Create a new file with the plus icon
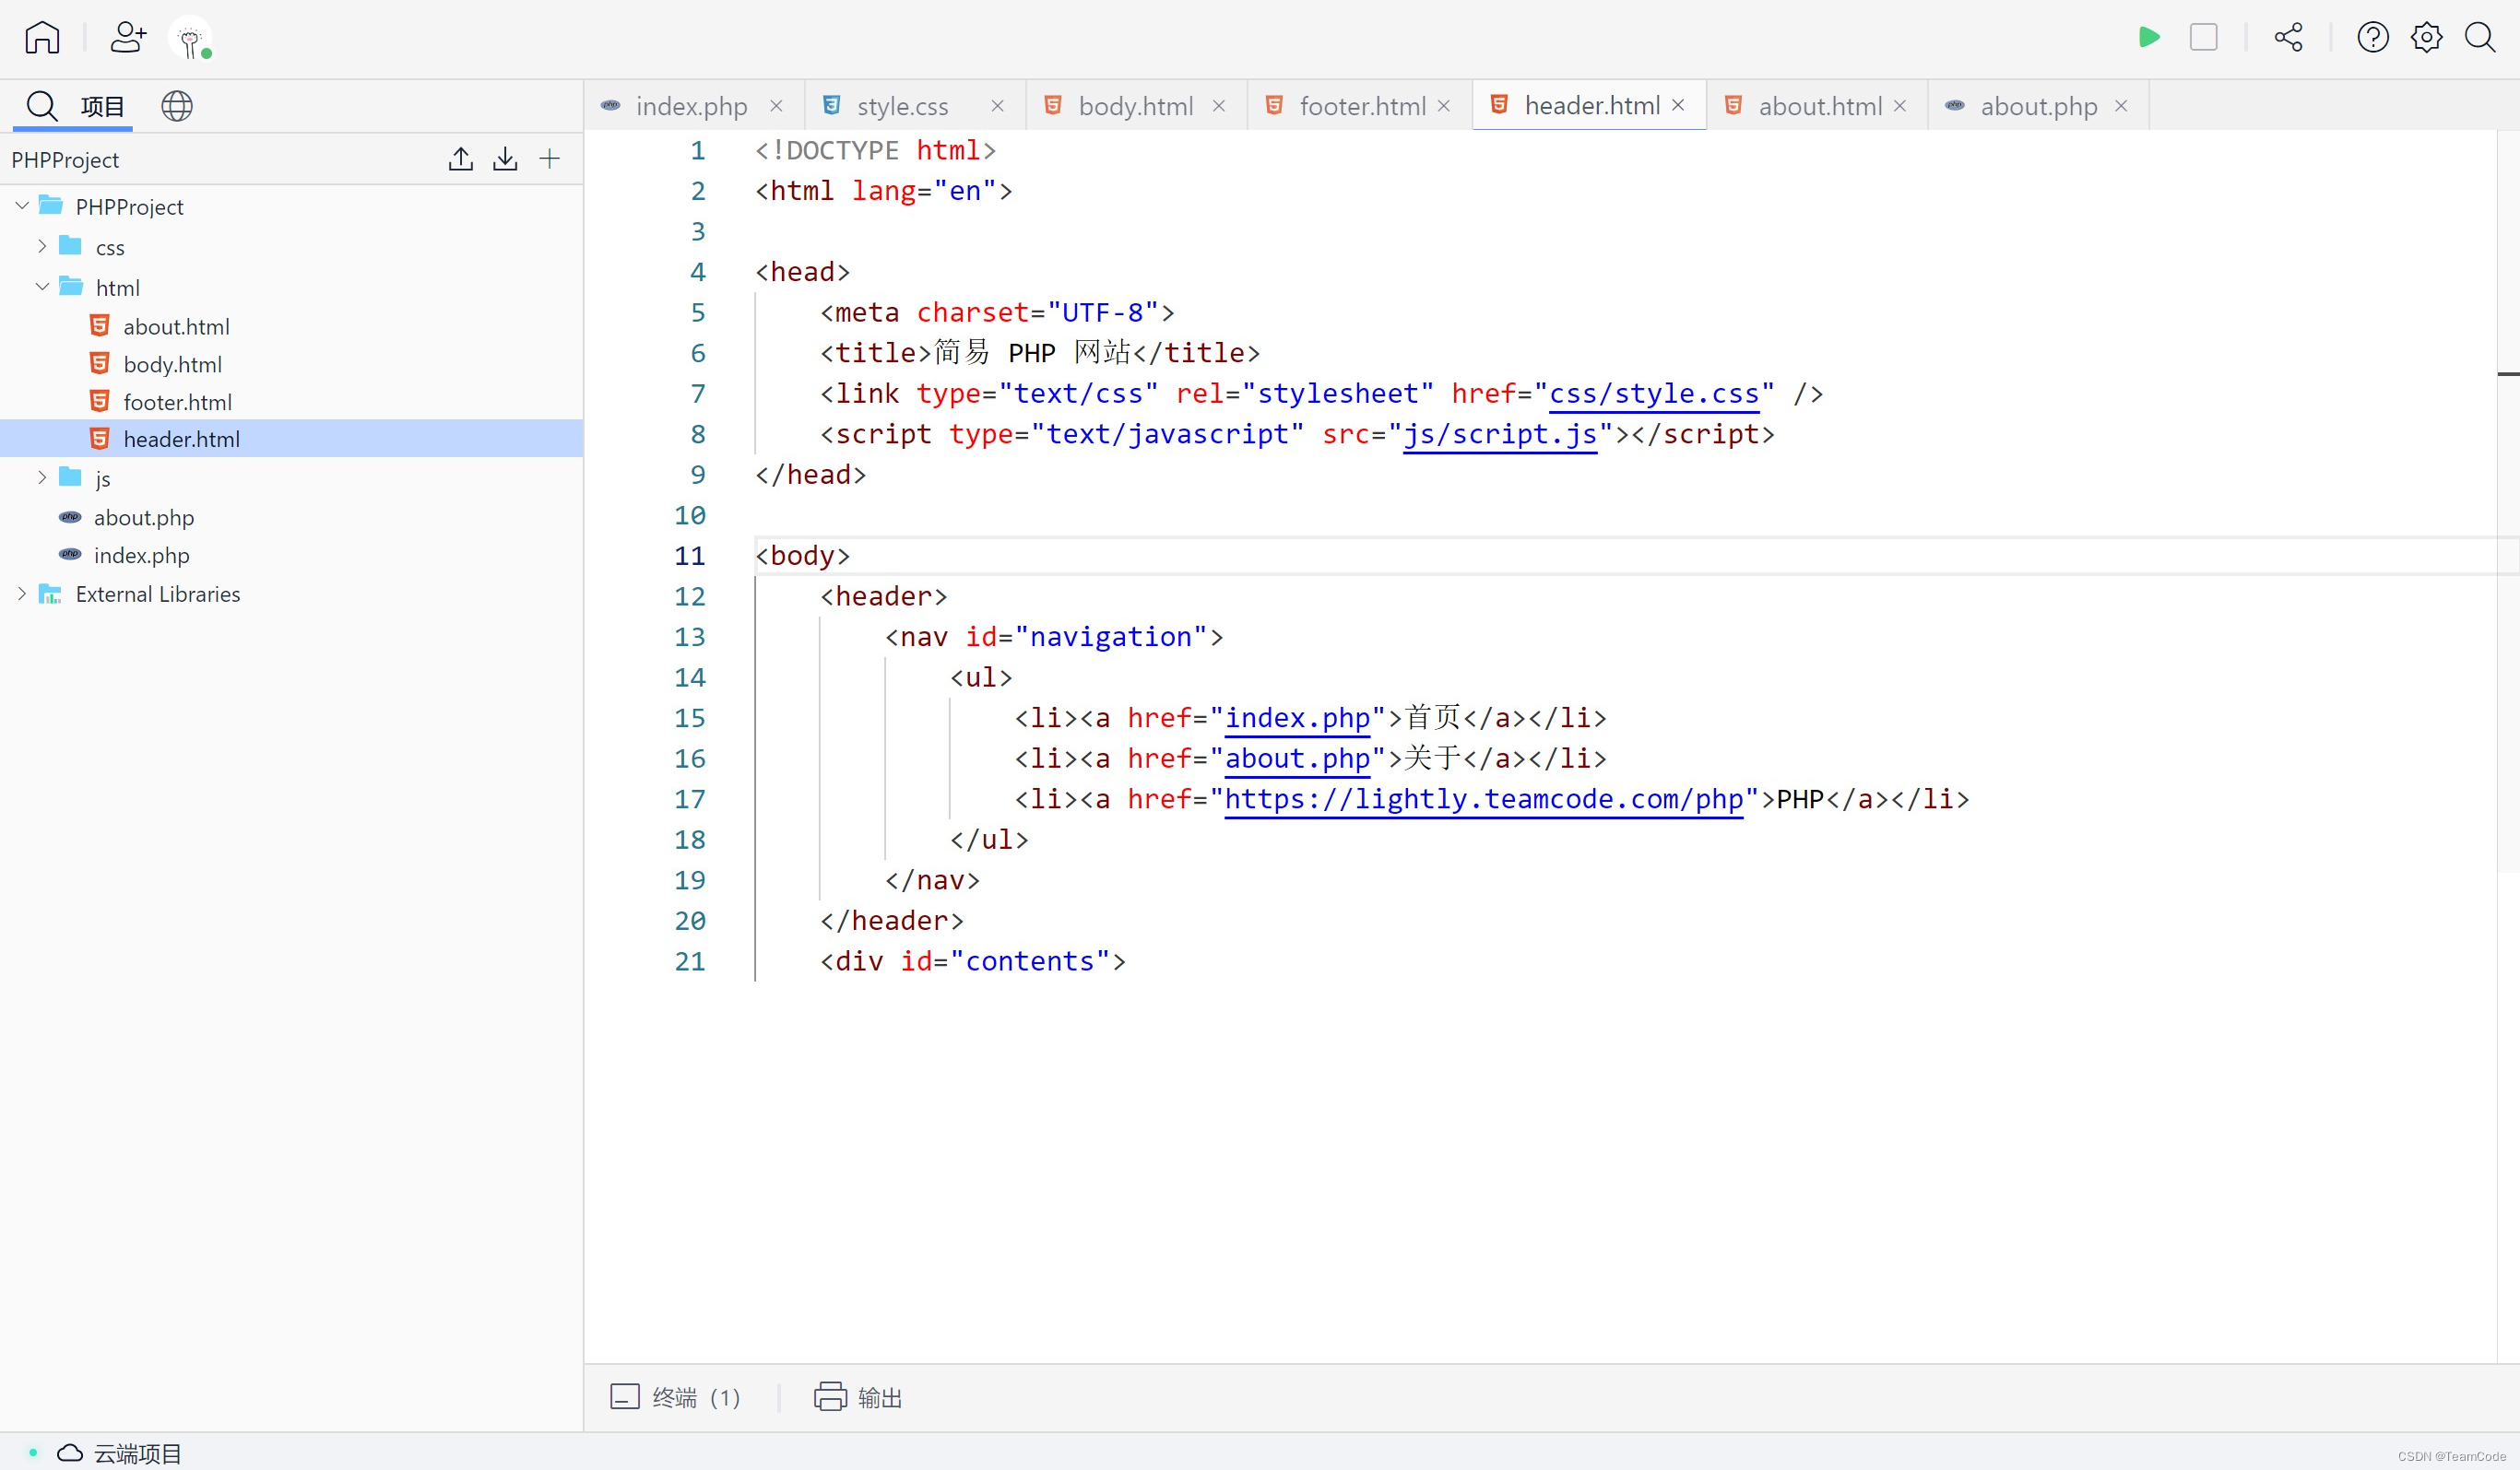The image size is (2520, 1470). 550,159
